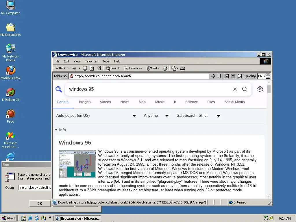Open the View menu

click(77, 61)
